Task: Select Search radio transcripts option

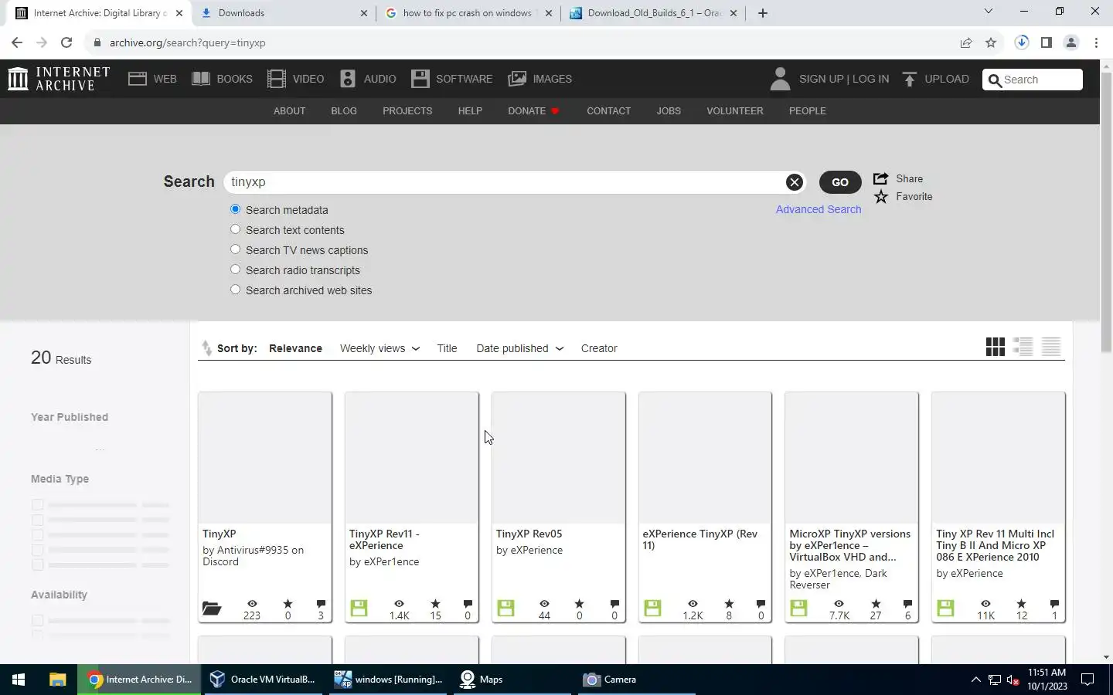Action: (x=236, y=270)
